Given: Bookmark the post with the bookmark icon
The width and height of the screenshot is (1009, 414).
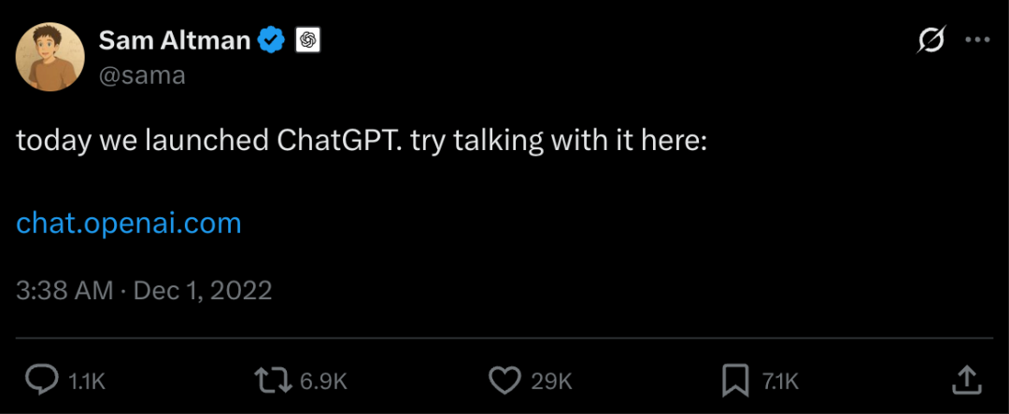Looking at the screenshot, I should tap(734, 379).
